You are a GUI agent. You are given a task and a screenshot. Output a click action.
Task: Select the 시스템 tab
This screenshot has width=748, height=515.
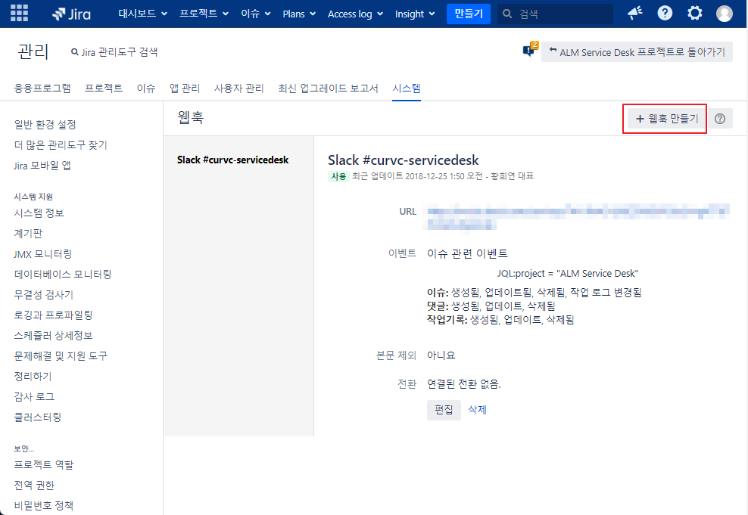point(407,88)
